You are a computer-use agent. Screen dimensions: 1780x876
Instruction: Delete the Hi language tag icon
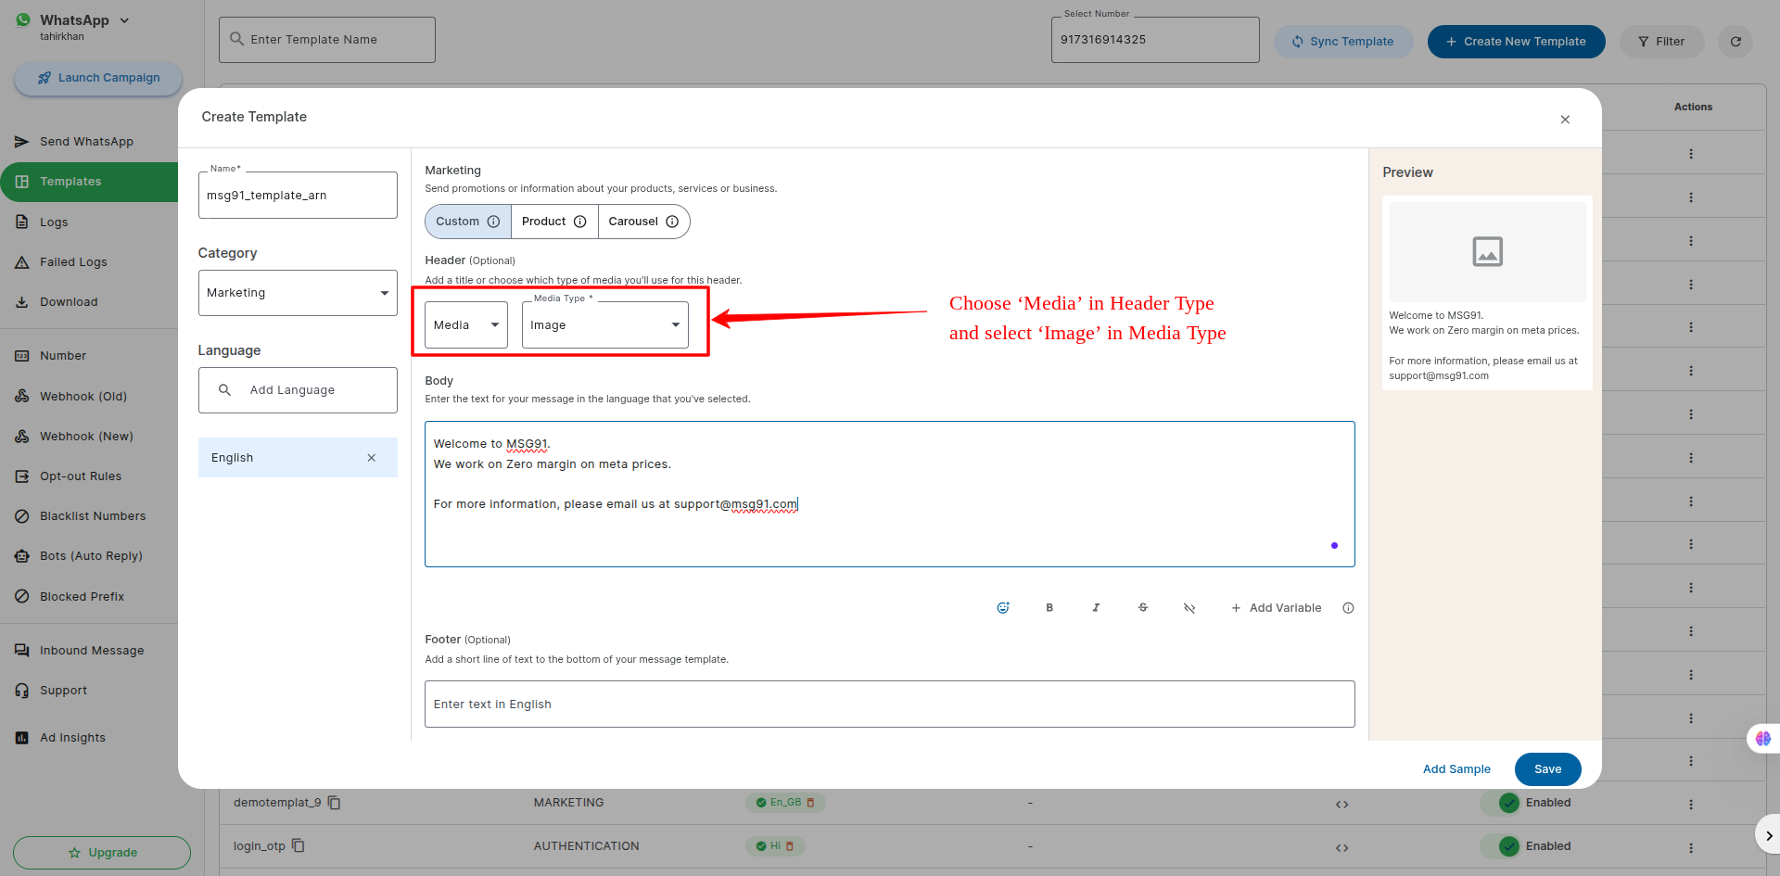(x=790, y=846)
